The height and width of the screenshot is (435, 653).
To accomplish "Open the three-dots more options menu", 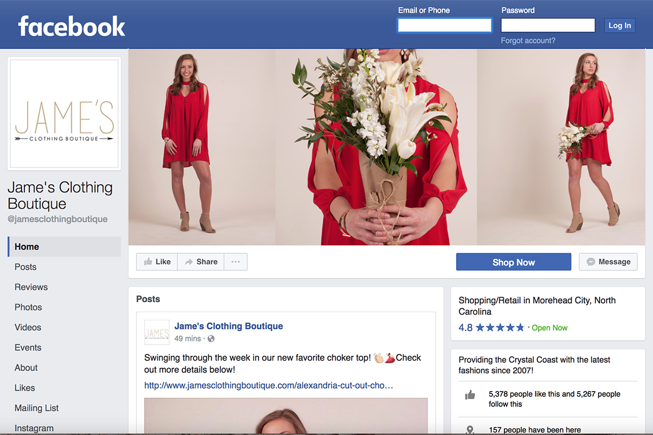I will [236, 262].
